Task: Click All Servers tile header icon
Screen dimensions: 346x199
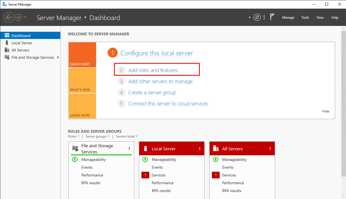Action: pyautogui.click(x=216, y=149)
